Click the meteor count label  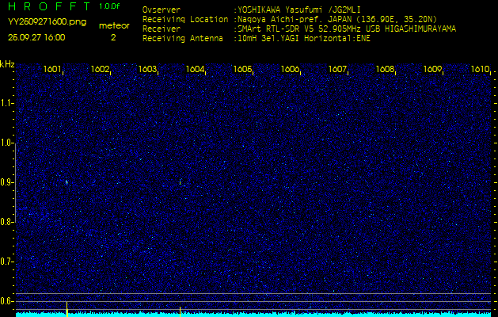tap(113, 25)
